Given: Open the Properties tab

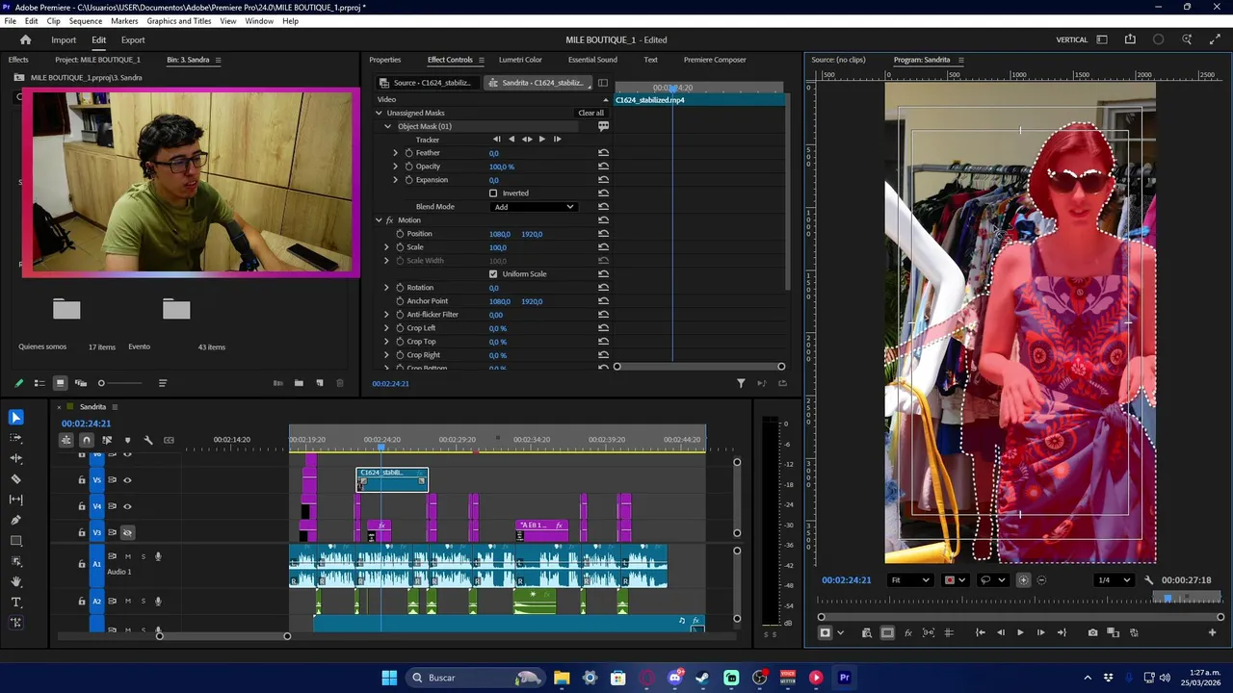Looking at the screenshot, I should [x=384, y=60].
